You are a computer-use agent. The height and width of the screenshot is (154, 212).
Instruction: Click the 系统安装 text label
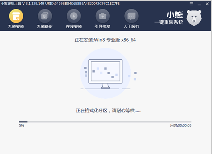click(16, 27)
